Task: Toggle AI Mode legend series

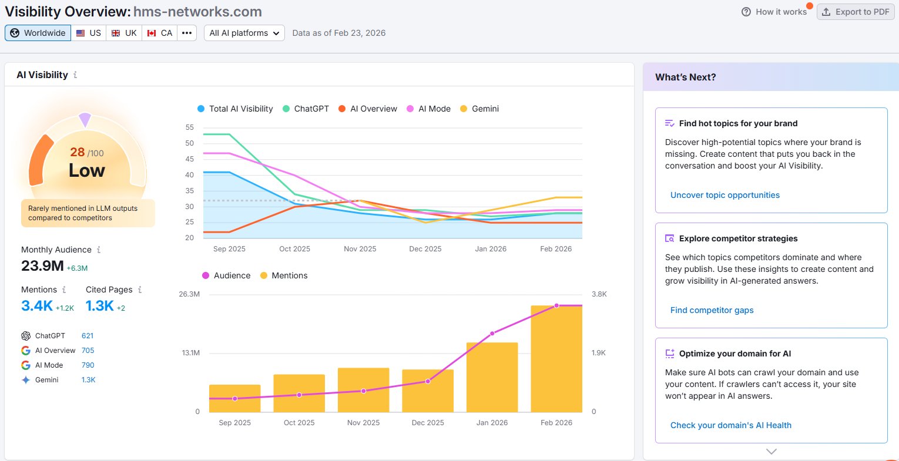Action: (x=429, y=109)
